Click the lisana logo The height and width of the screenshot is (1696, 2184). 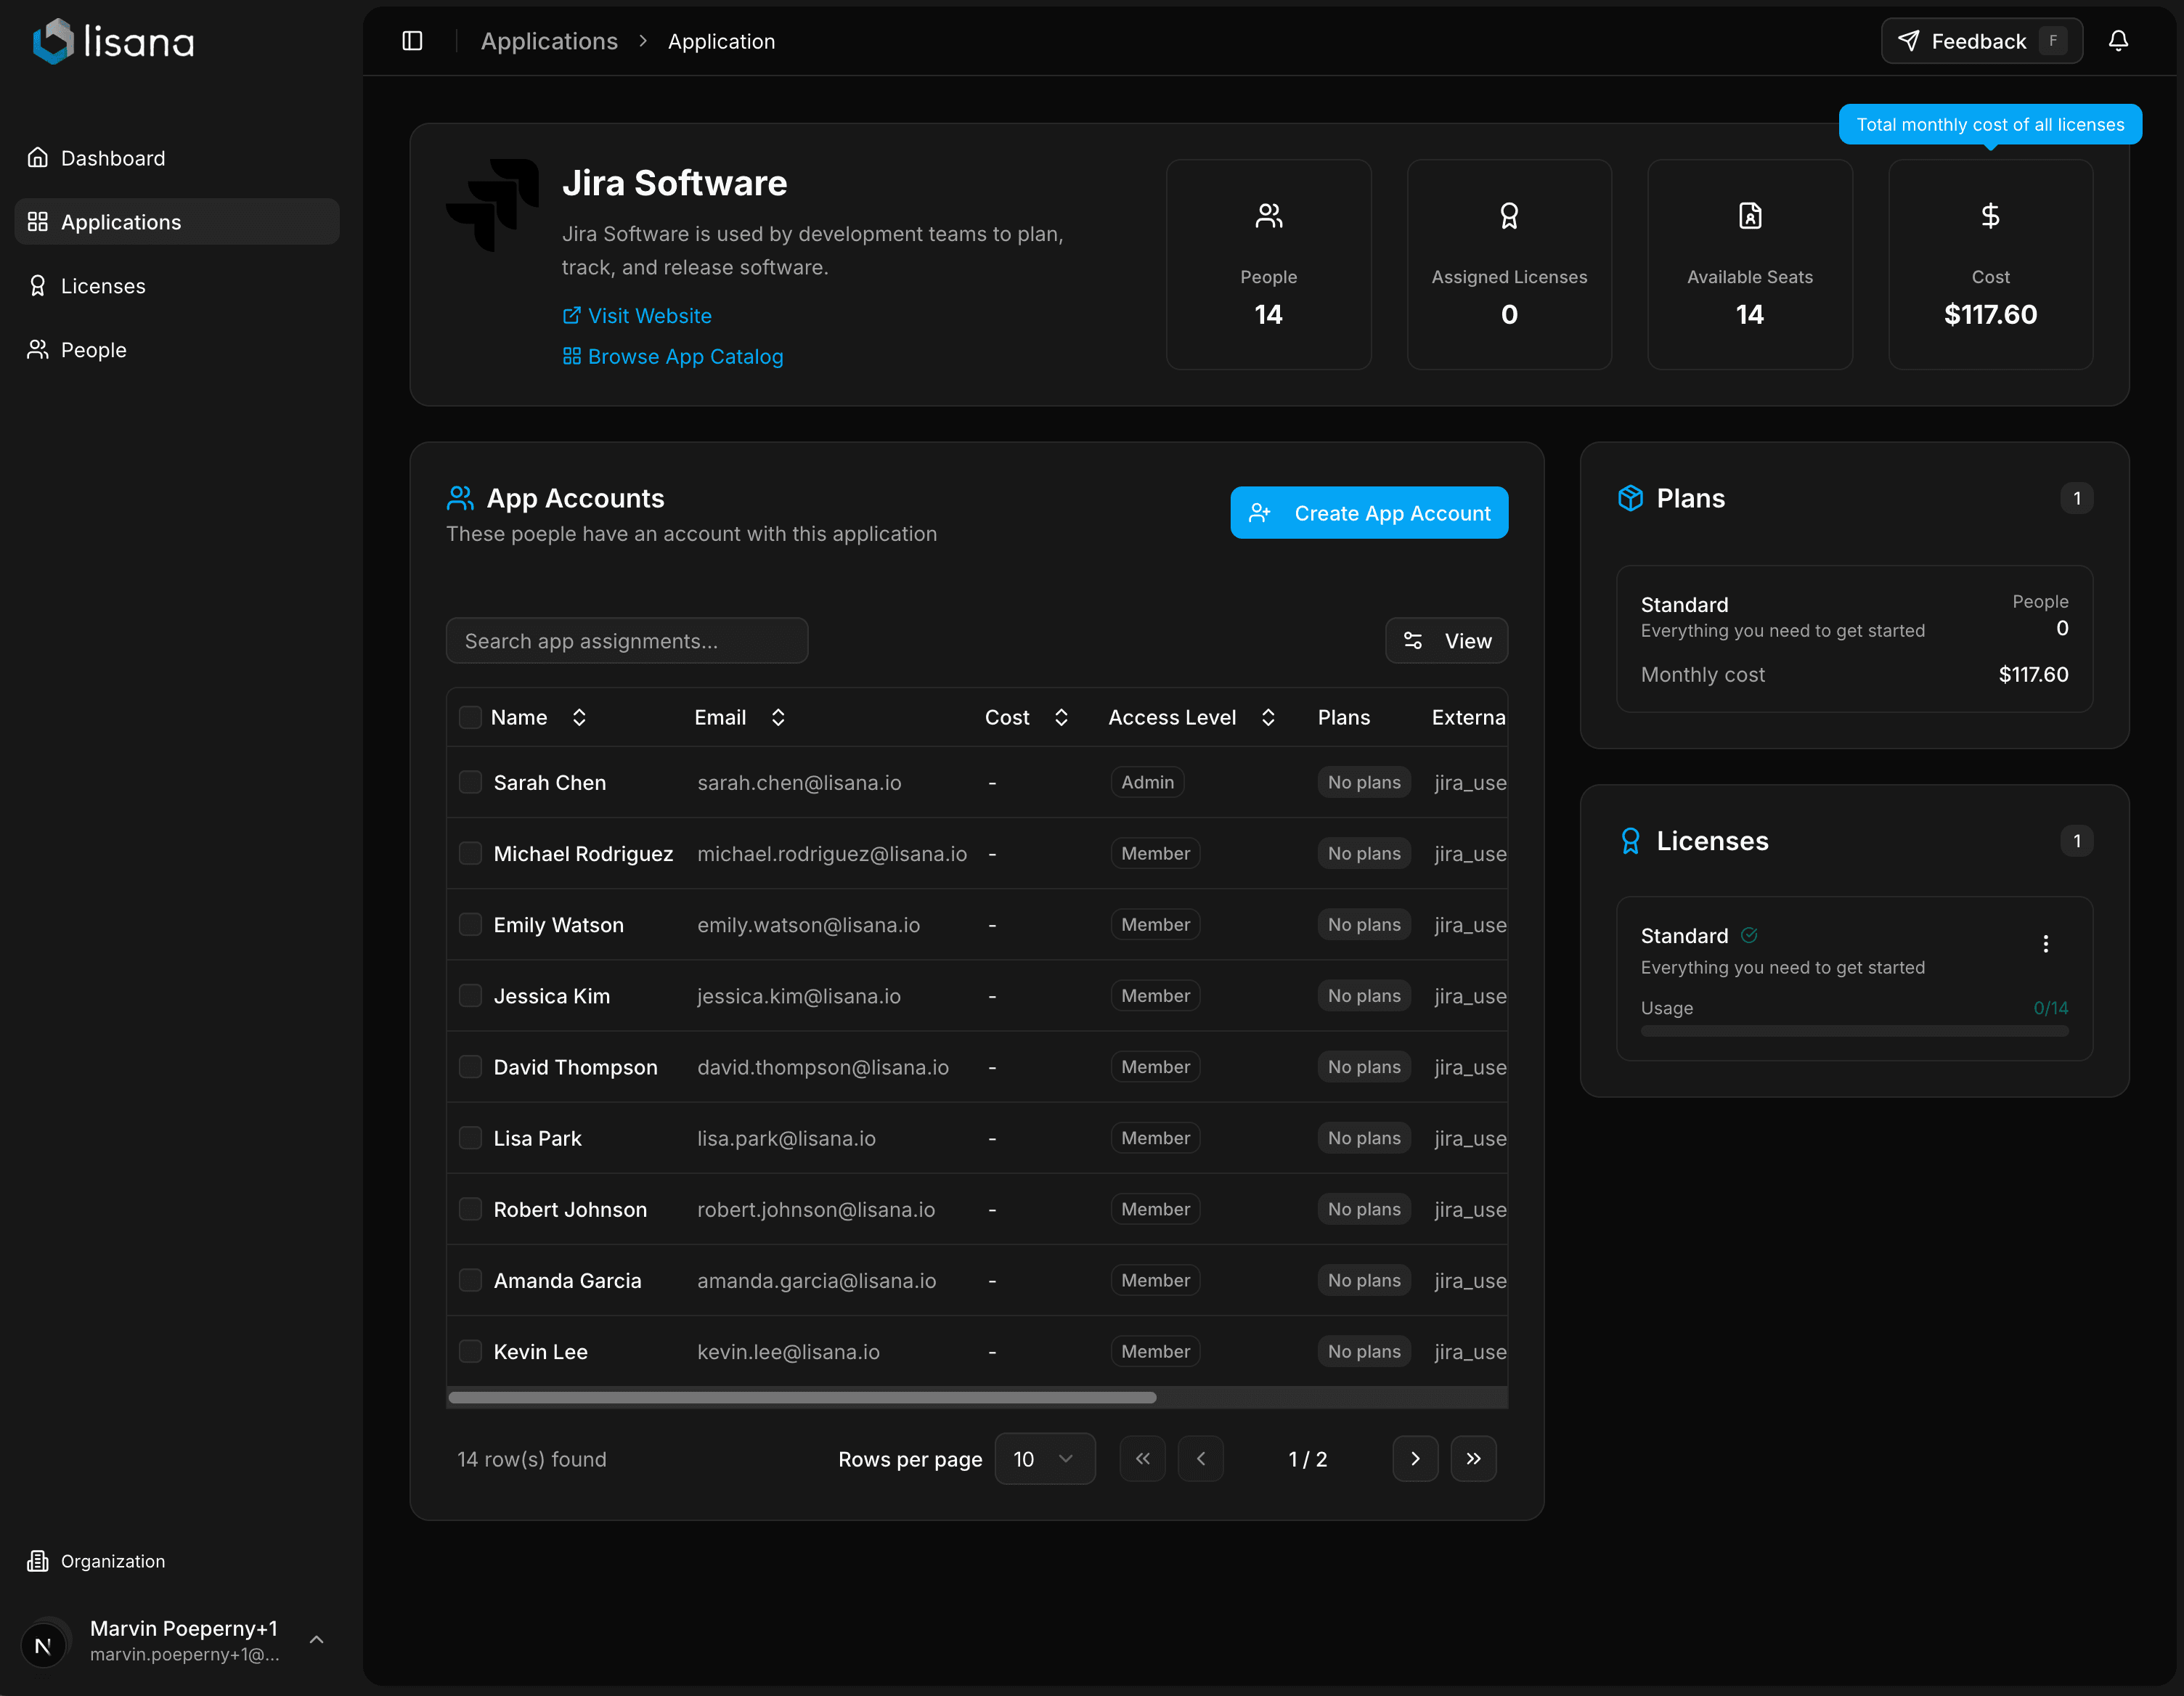click(113, 41)
